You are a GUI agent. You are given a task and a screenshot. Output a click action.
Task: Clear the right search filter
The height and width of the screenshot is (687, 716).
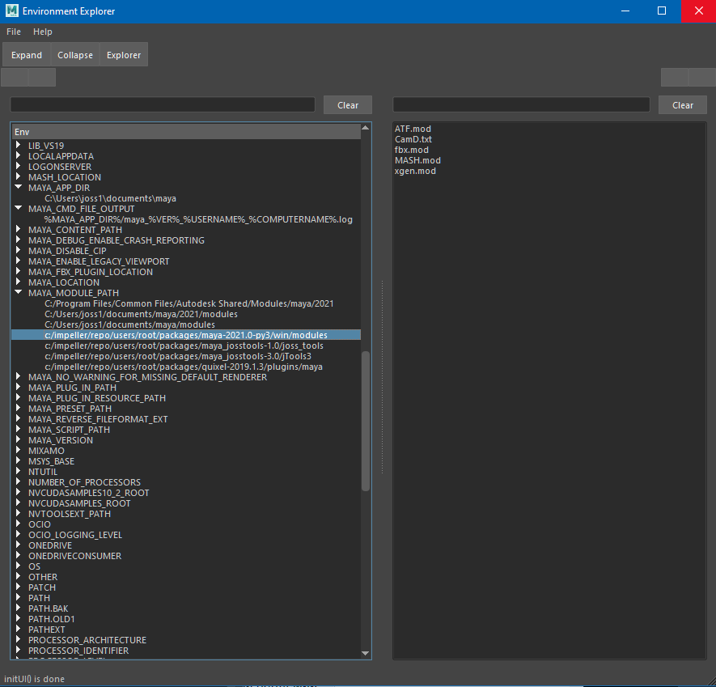tap(682, 105)
